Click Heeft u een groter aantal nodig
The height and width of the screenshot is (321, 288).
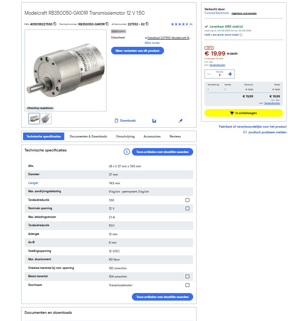[221, 35]
